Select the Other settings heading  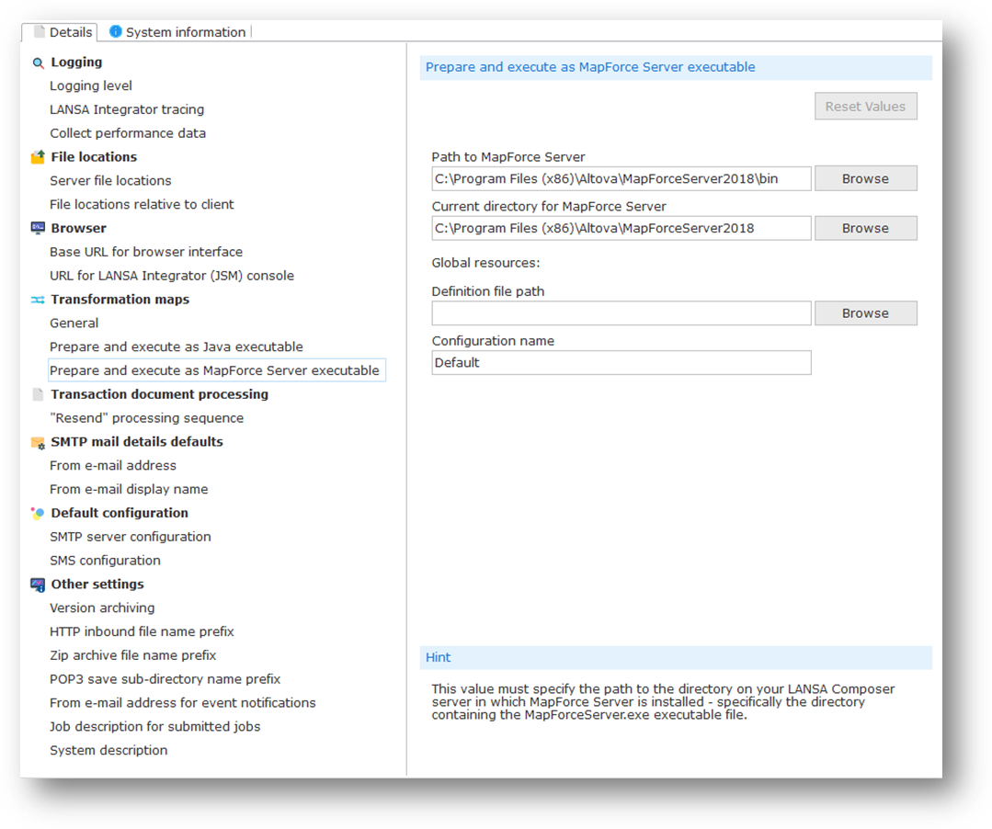97,585
